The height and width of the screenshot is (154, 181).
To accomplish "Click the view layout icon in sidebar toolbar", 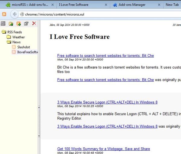I will (3, 24).
